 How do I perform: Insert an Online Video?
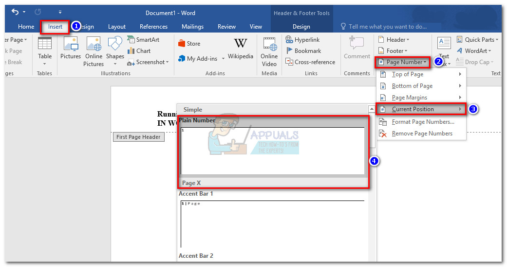[269, 52]
